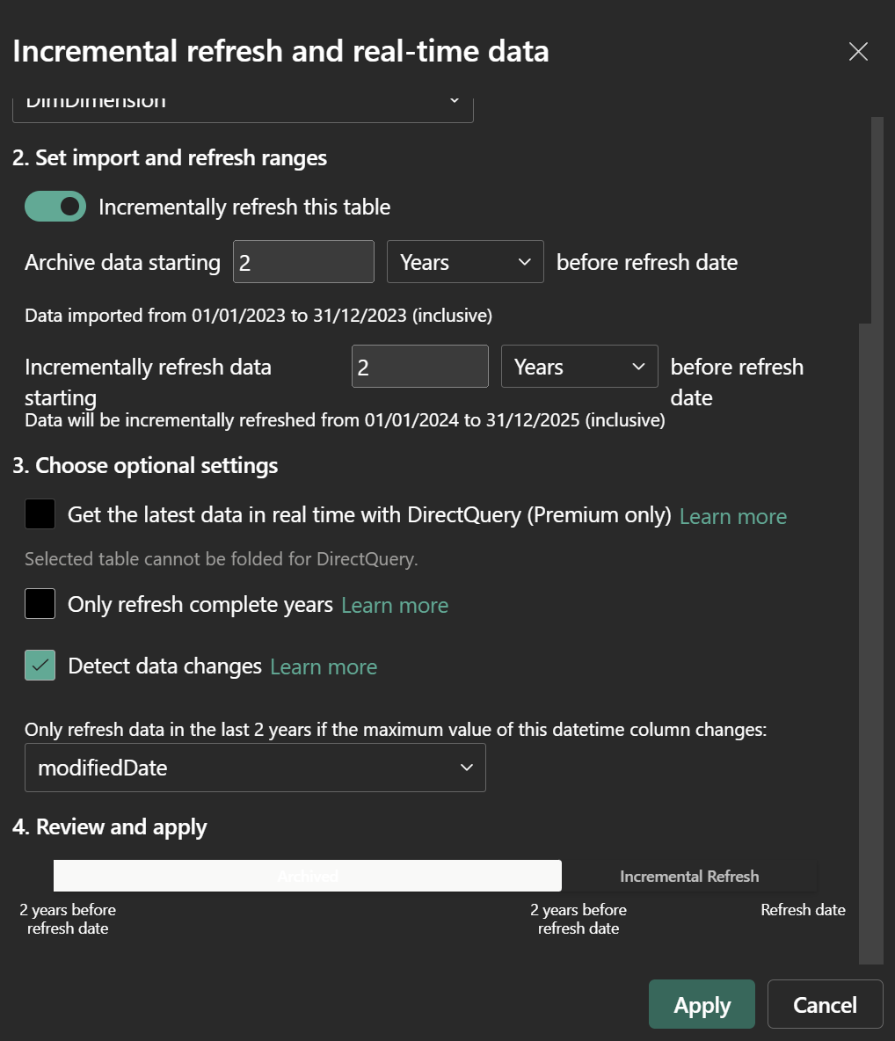This screenshot has width=895, height=1041.
Task: Enable Get latest data with DirectQuery checkbox
Action: coord(40,514)
